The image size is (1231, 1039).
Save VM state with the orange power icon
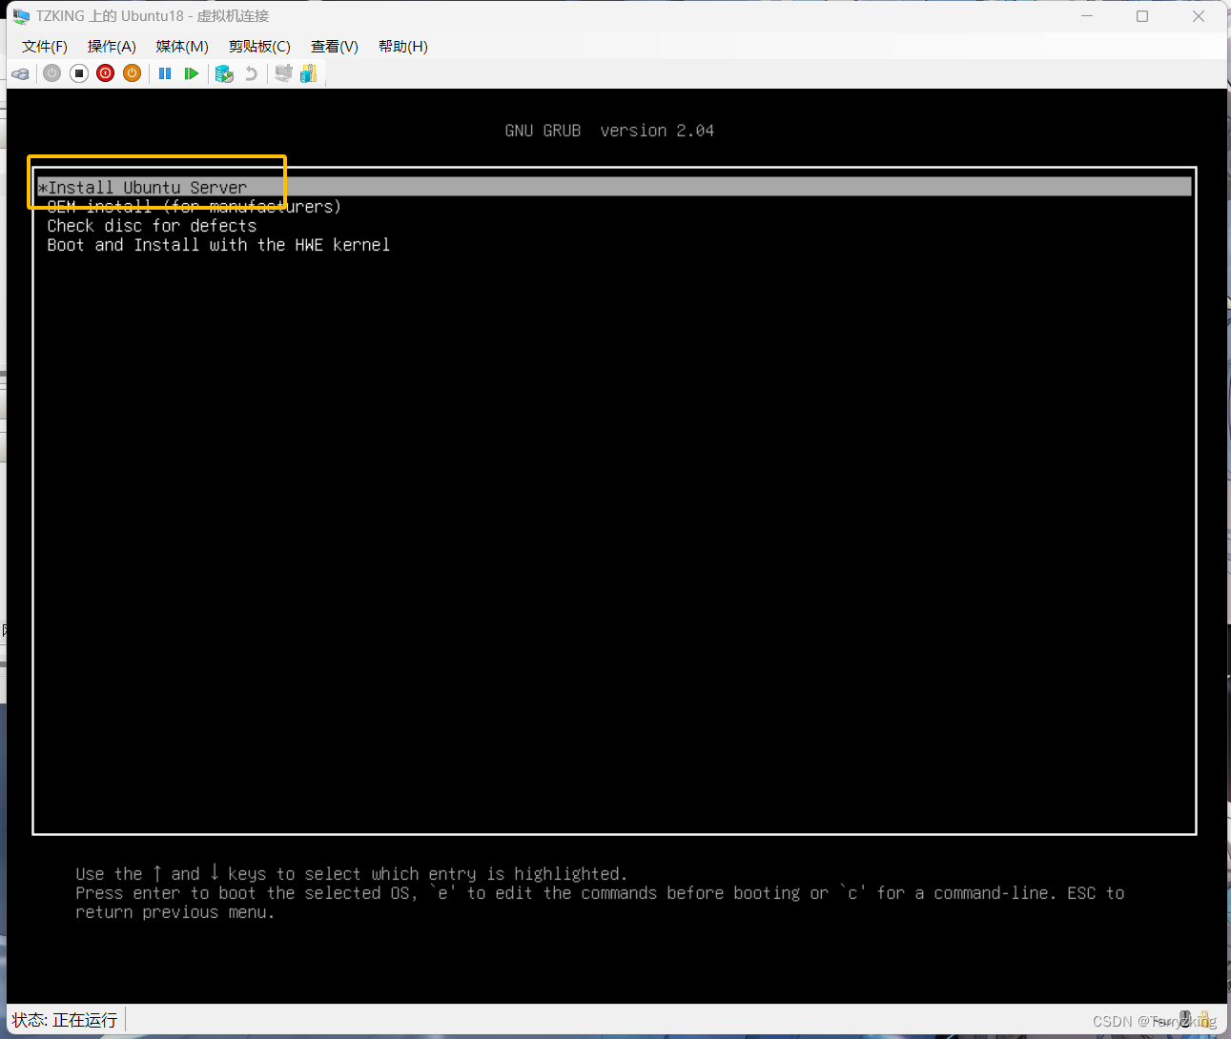click(133, 73)
